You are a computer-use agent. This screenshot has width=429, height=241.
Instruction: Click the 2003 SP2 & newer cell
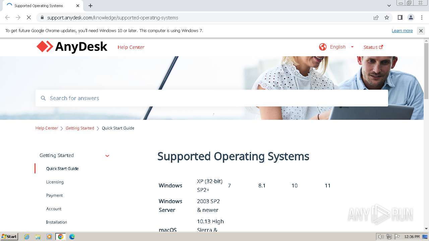pyautogui.click(x=208, y=206)
